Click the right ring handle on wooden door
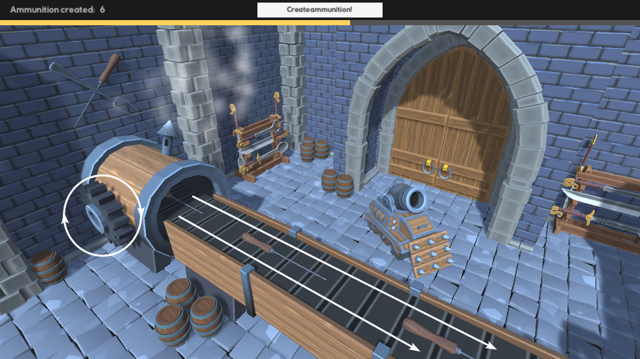 [445, 170]
